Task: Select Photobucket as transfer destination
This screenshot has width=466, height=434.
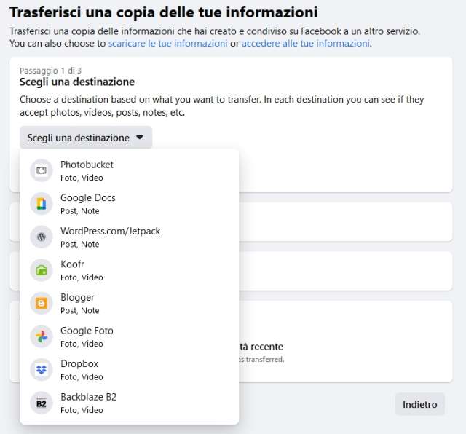Action: [87, 165]
